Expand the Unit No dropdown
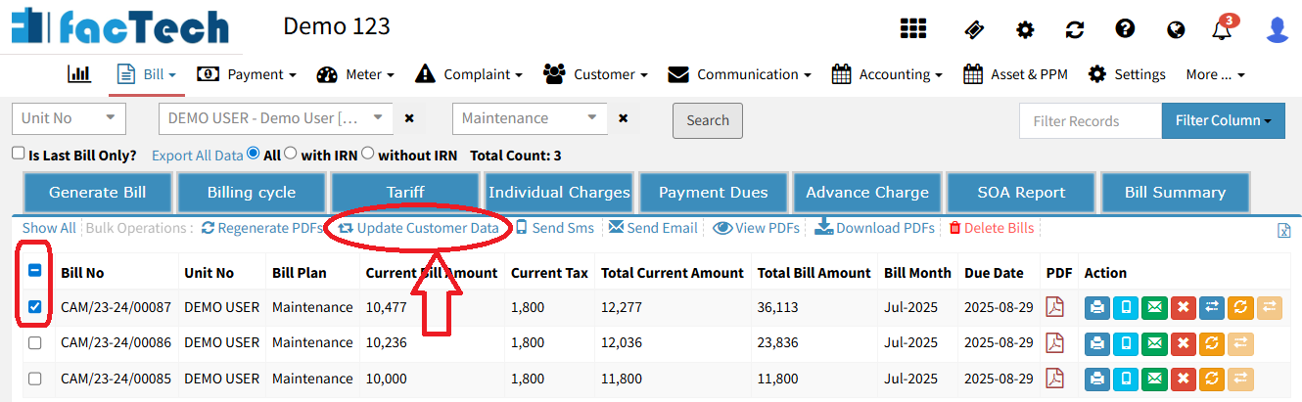Screen dimensions: 1302x402 point(70,118)
